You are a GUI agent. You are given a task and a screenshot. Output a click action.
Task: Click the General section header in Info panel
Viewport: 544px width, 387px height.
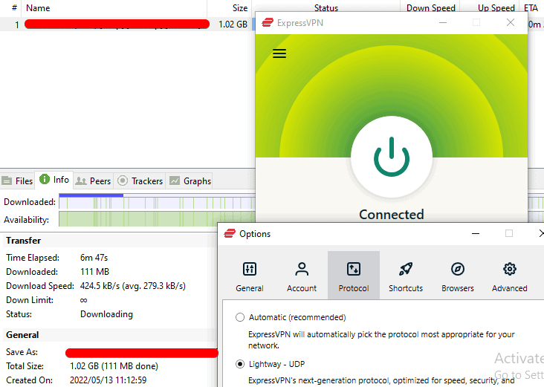point(22,335)
